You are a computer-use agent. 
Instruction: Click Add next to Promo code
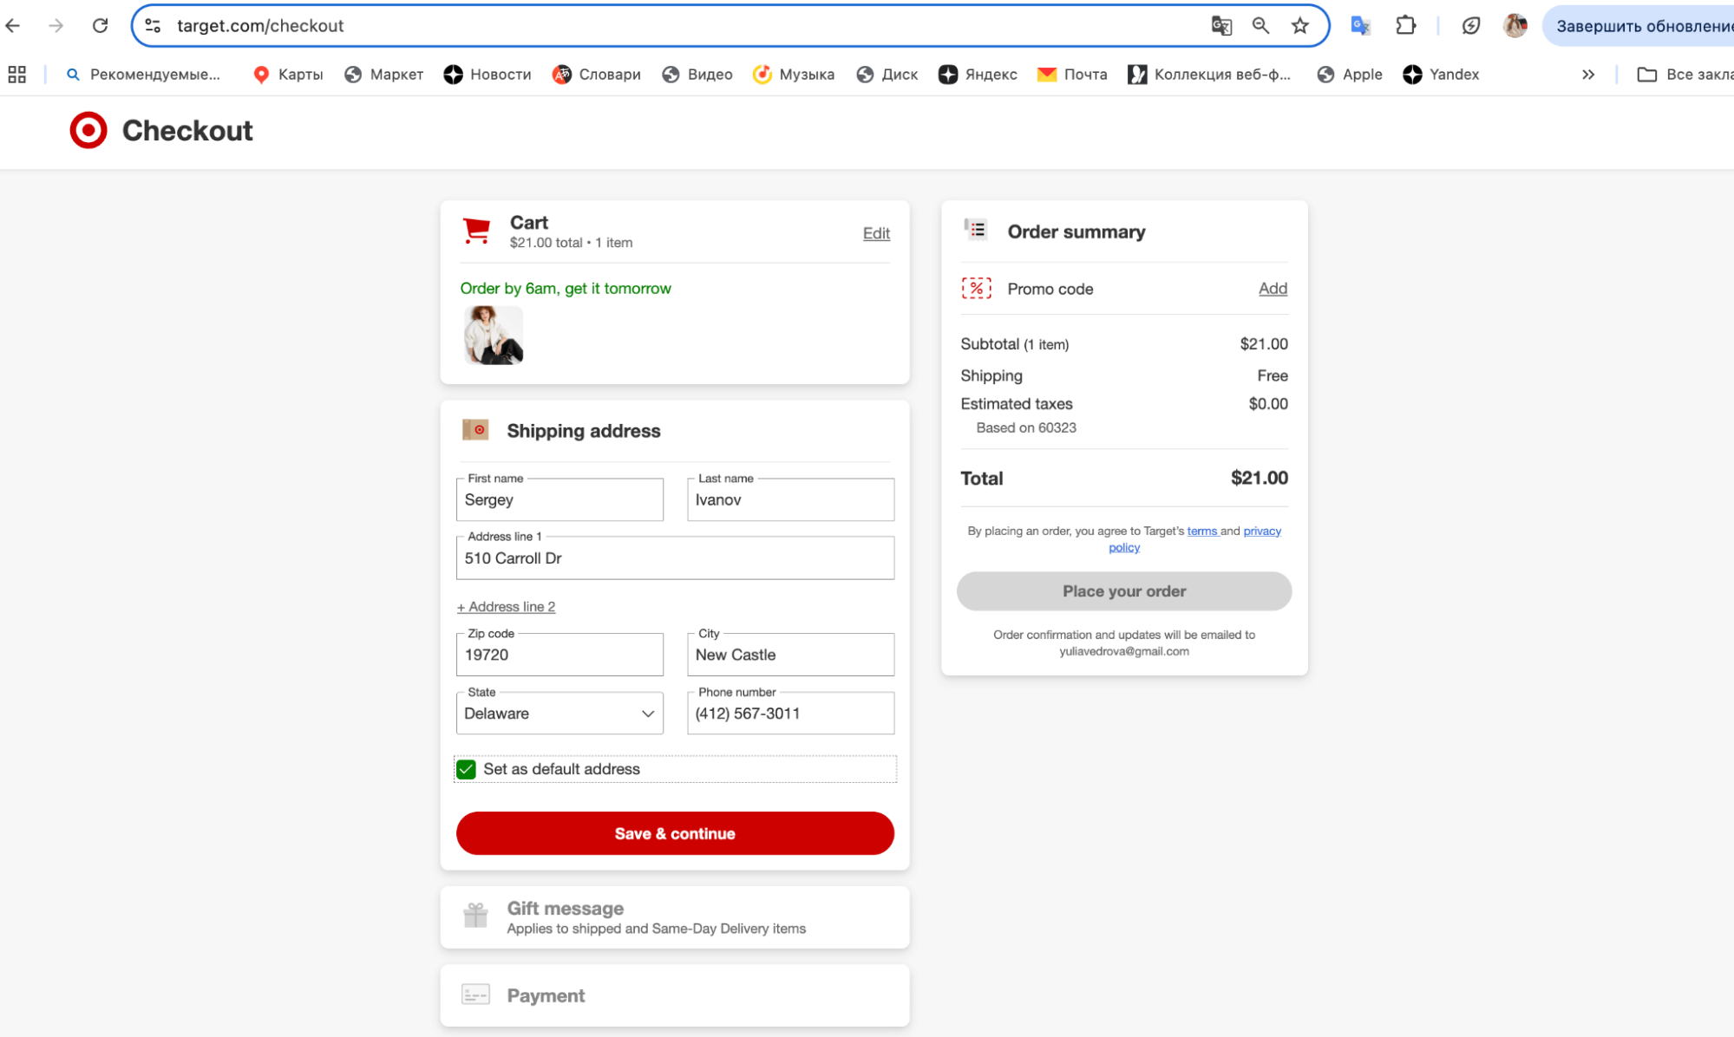tap(1273, 289)
